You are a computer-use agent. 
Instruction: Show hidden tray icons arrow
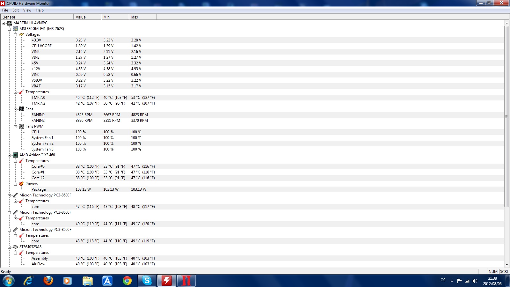(x=452, y=281)
